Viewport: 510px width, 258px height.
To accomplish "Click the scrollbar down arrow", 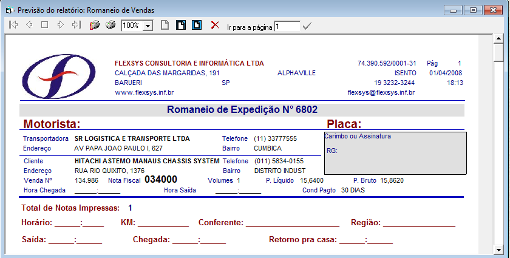I will pos(498,250).
